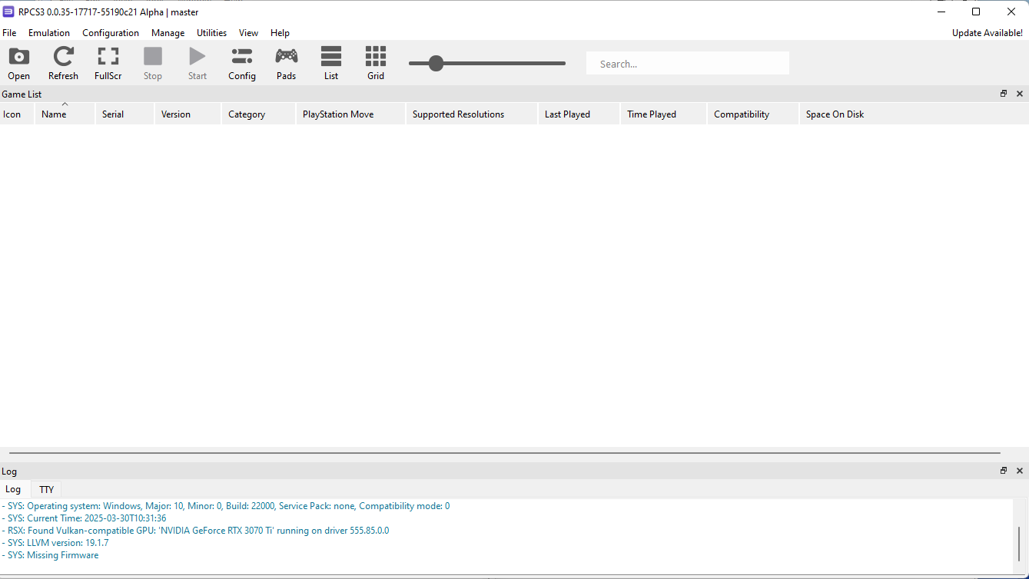Open the File menu

[9, 33]
